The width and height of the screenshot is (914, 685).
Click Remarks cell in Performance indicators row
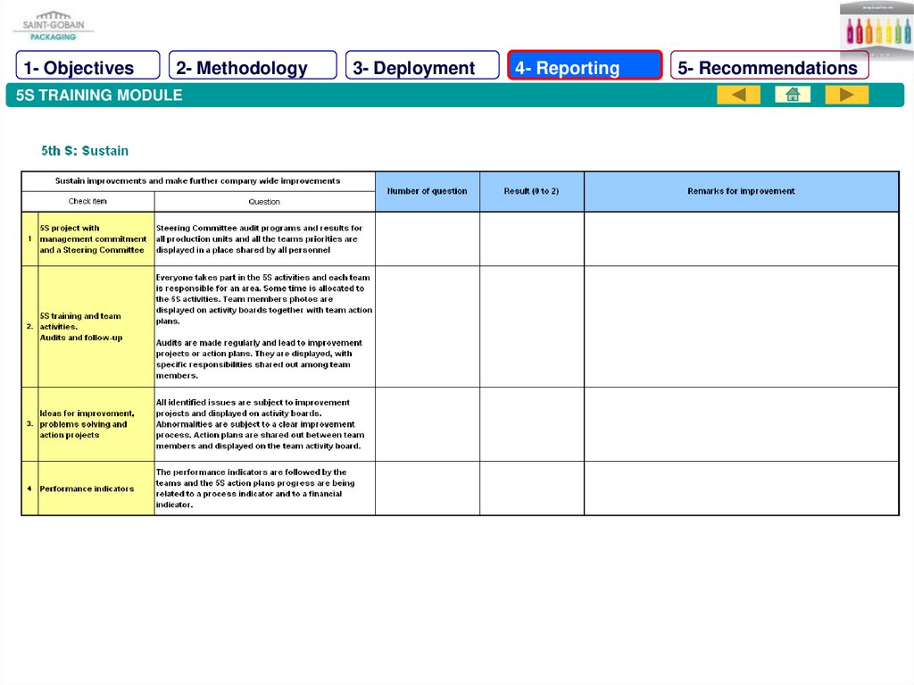[x=741, y=489]
